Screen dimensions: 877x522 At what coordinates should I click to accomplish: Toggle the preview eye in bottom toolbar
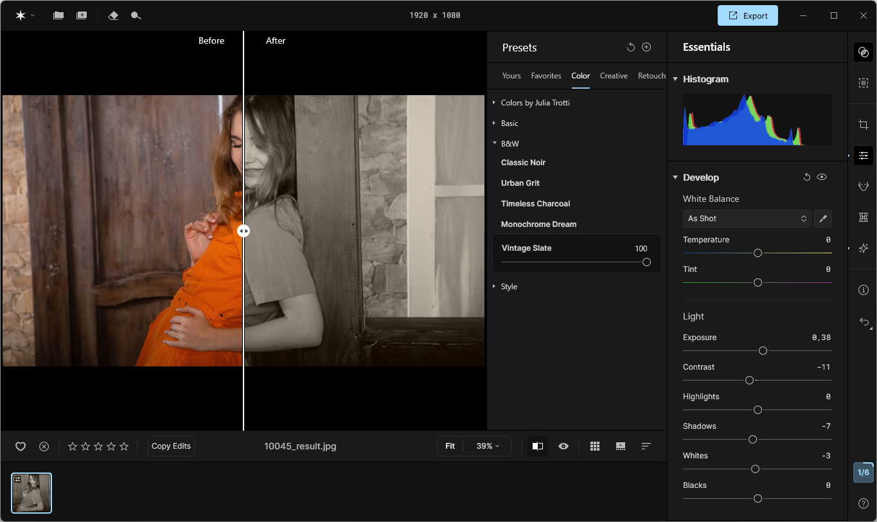pyautogui.click(x=563, y=446)
